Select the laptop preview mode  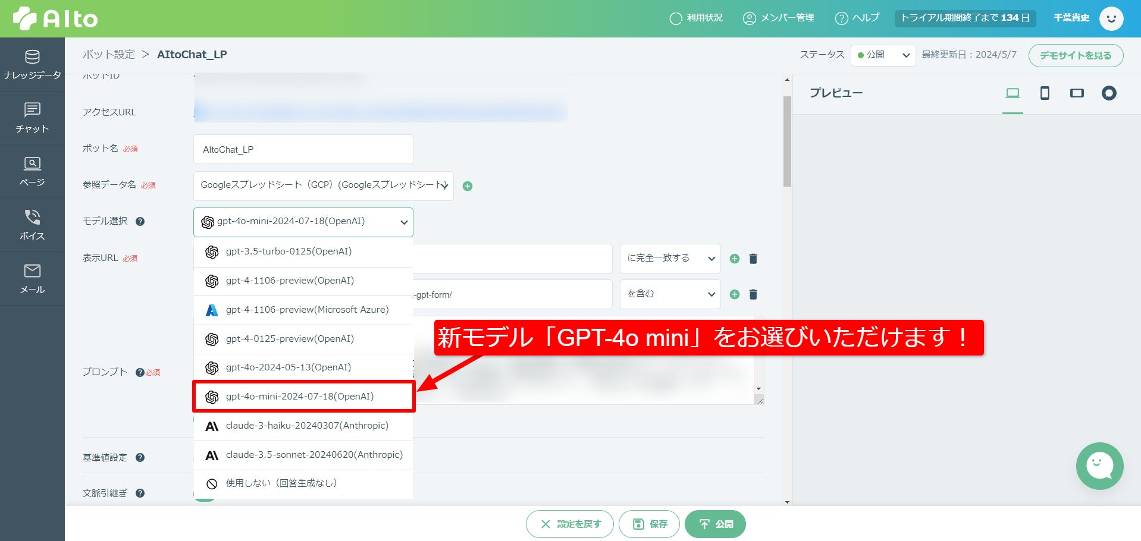pyautogui.click(x=1013, y=93)
